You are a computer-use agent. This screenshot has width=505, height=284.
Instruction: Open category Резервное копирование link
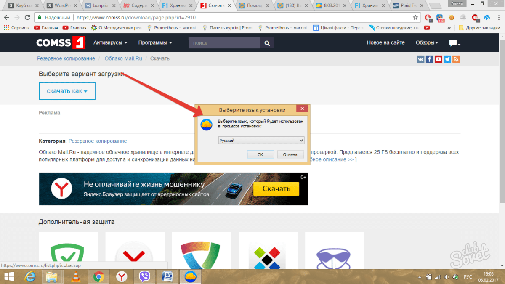(x=98, y=141)
